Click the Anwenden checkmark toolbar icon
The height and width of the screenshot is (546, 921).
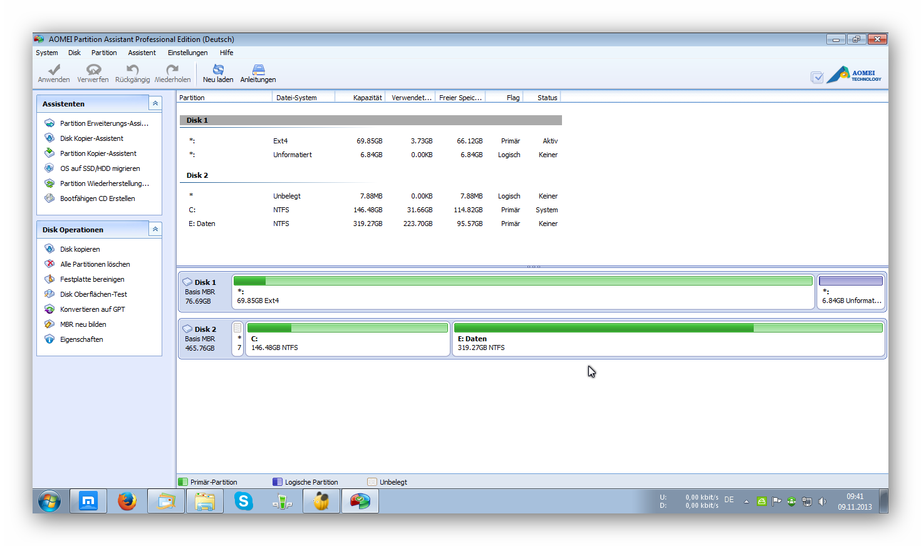tap(54, 70)
